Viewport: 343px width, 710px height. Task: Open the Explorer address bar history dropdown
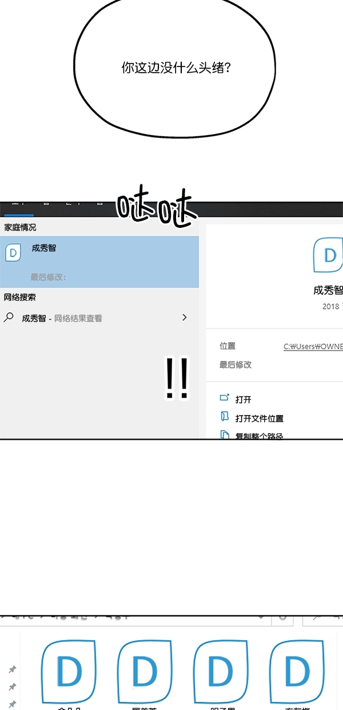click(x=261, y=618)
